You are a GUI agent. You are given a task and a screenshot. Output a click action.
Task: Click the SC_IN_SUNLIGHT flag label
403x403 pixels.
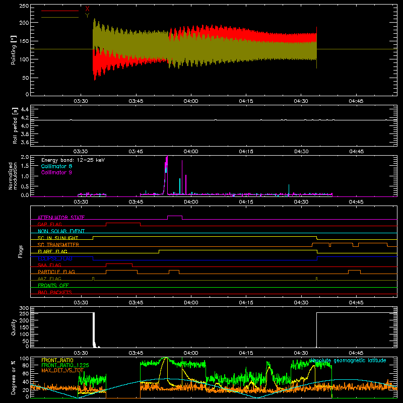pyautogui.click(x=58, y=238)
